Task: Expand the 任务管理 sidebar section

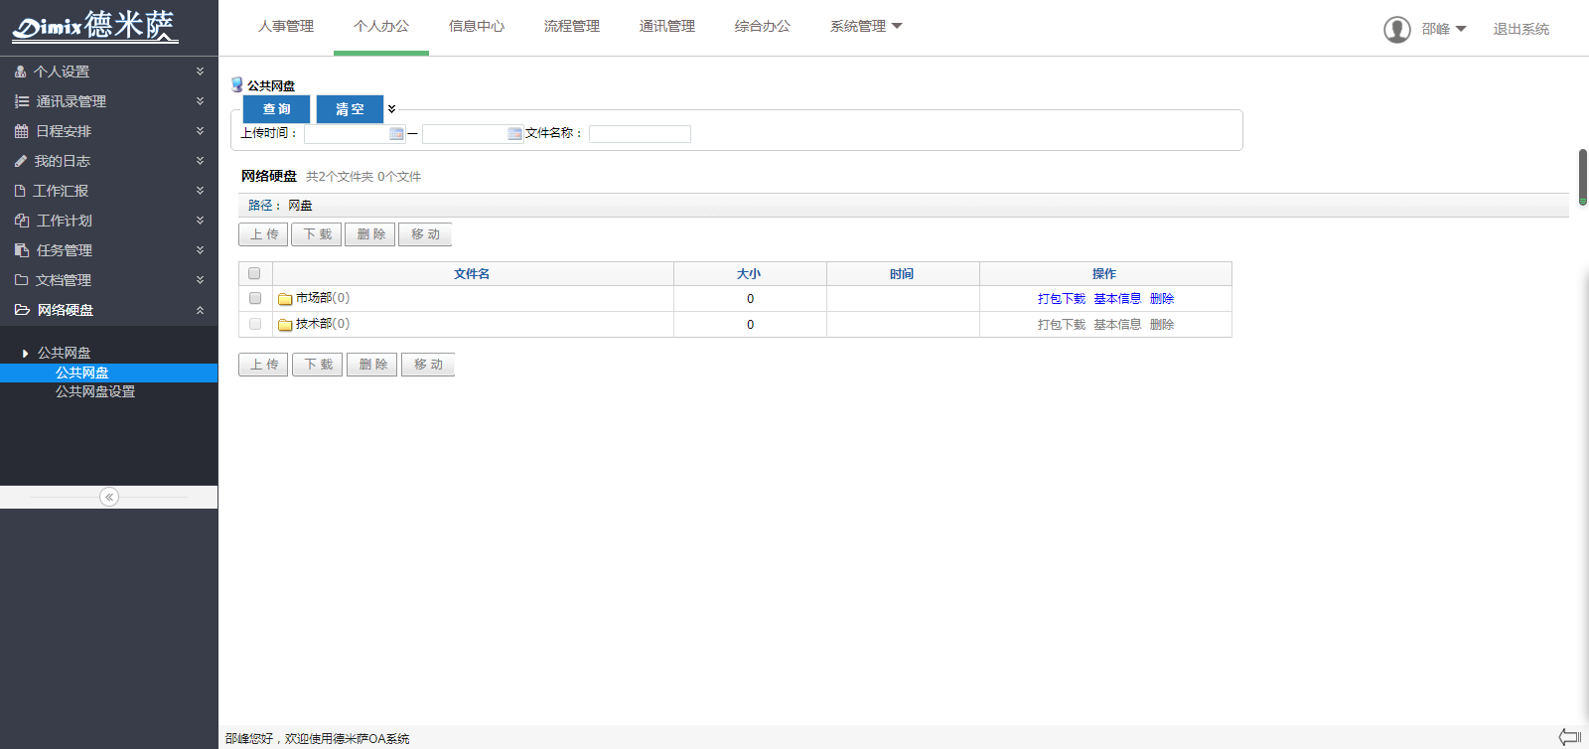Action: tap(200, 250)
